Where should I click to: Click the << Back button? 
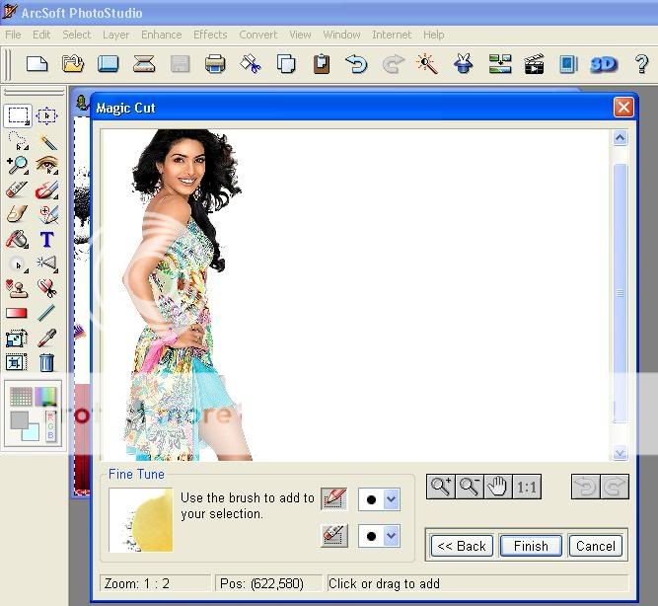point(462,546)
